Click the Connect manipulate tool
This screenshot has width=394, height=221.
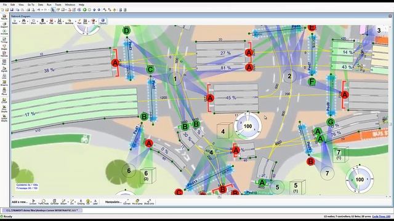pyautogui.click(x=127, y=202)
